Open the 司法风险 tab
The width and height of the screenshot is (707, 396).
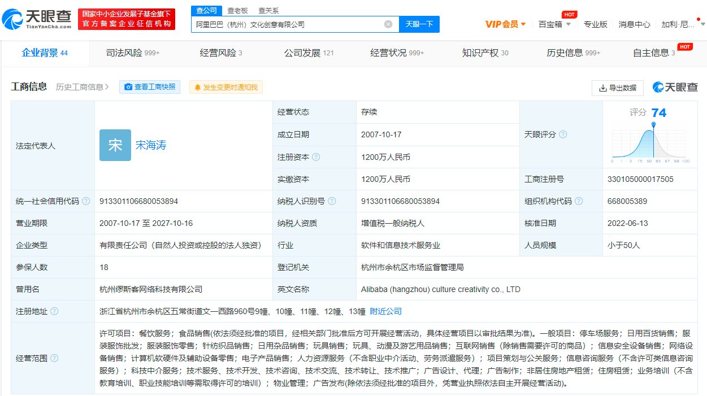[x=133, y=53]
